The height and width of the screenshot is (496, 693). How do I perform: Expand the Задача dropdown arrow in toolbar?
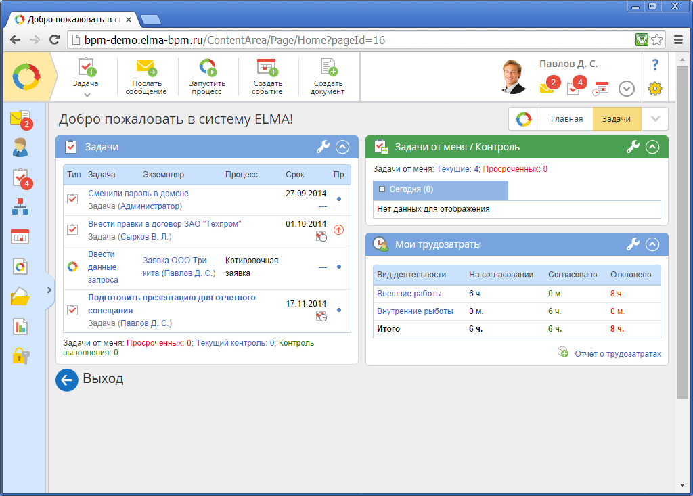(x=86, y=95)
